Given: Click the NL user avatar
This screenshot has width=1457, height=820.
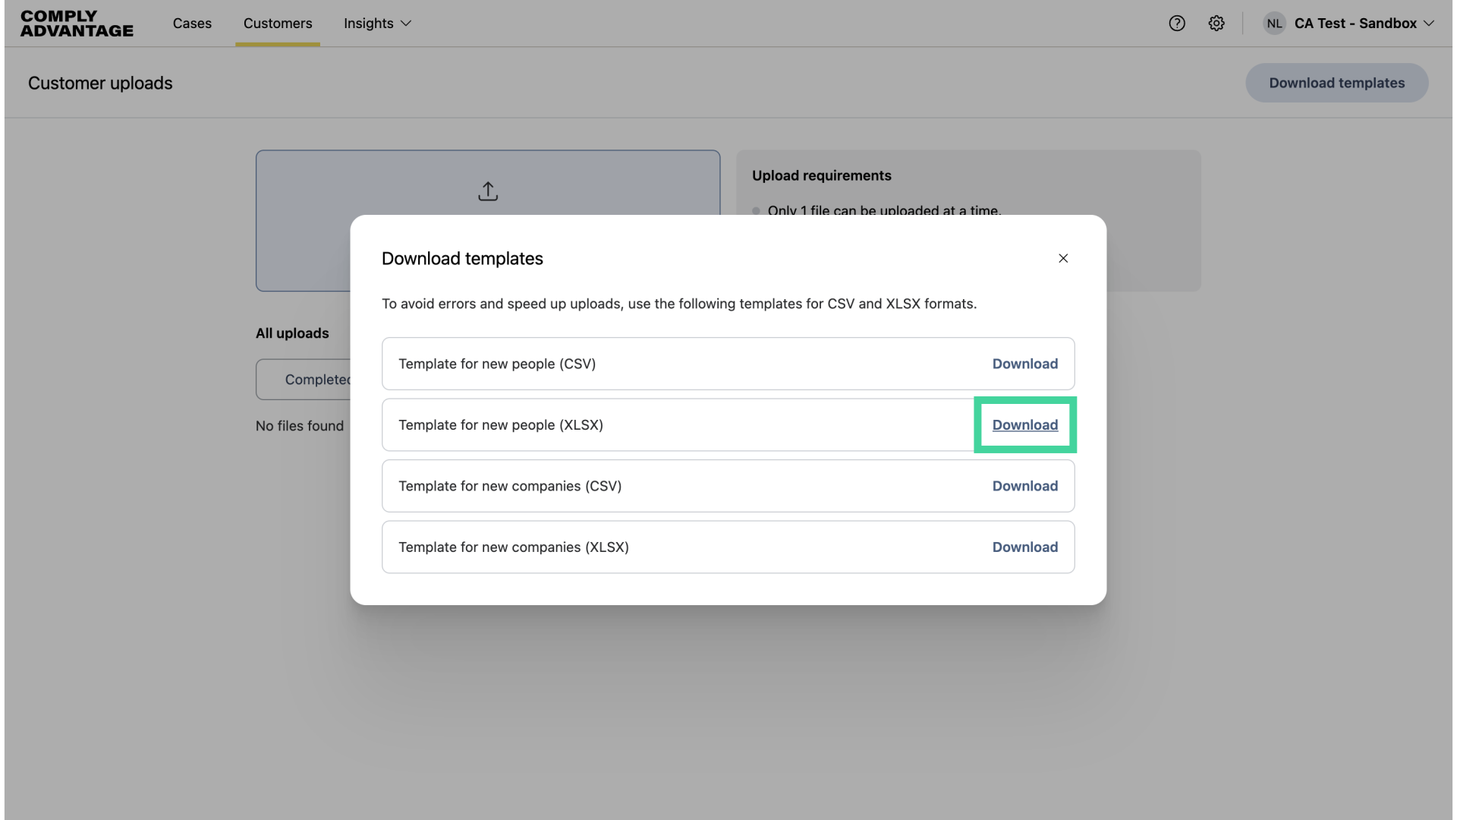Looking at the screenshot, I should pos(1274,24).
